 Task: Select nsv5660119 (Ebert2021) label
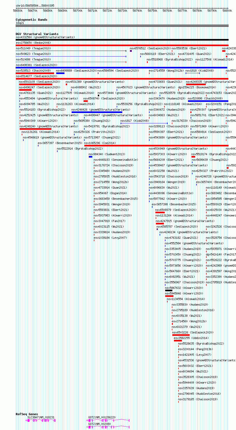tap(158, 54)
